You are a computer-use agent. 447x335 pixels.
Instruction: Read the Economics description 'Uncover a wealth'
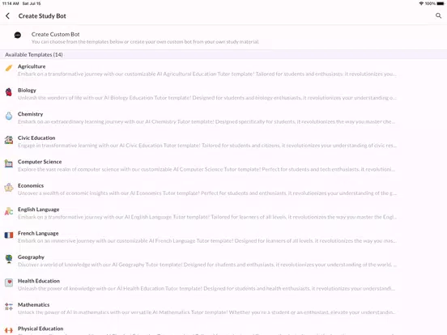coord(207,193)
